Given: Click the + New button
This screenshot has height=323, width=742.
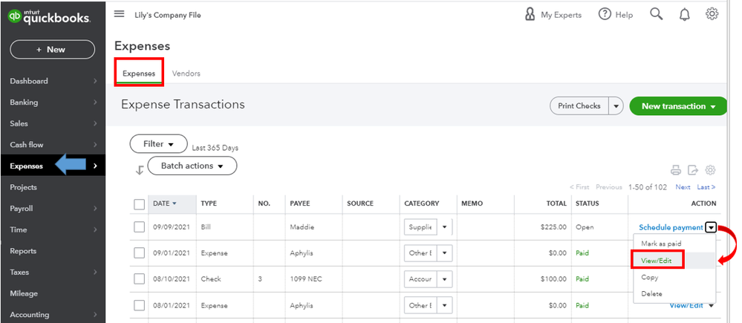Looking at the screenshot, I should (53, 50).
